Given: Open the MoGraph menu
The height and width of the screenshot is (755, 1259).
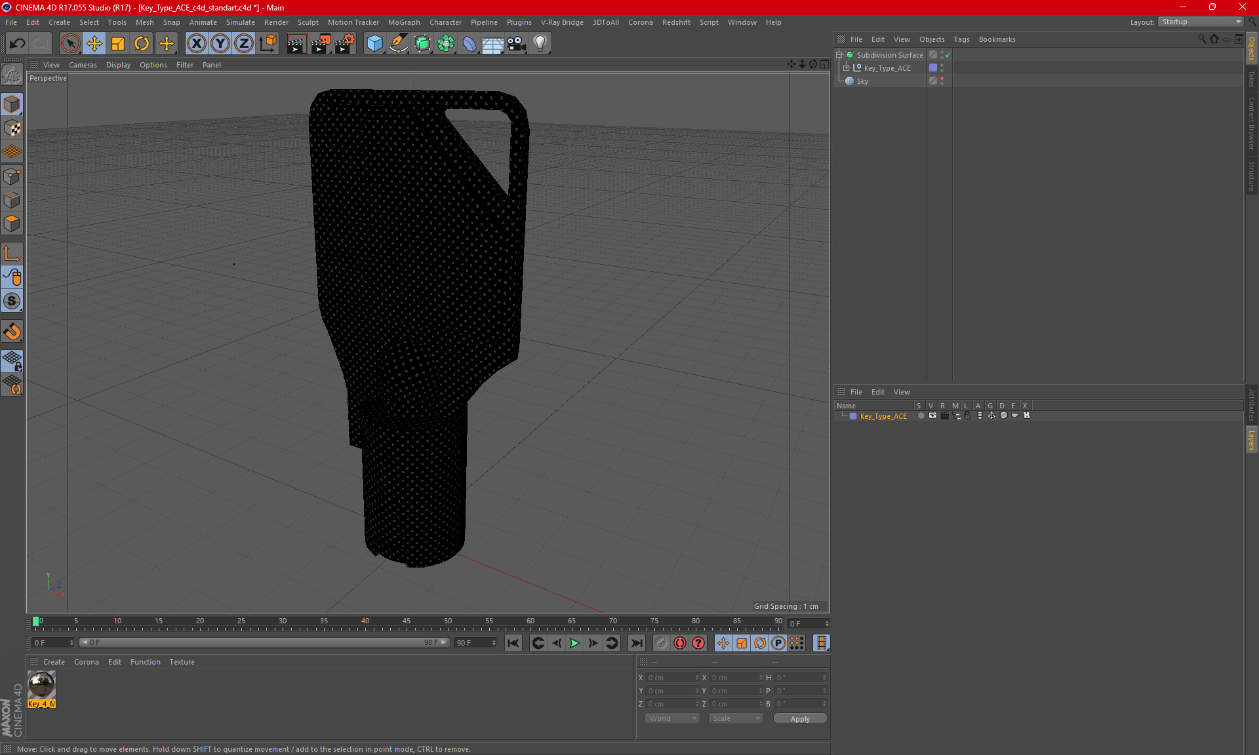Looking at the screenshot, I should point(404,22).
